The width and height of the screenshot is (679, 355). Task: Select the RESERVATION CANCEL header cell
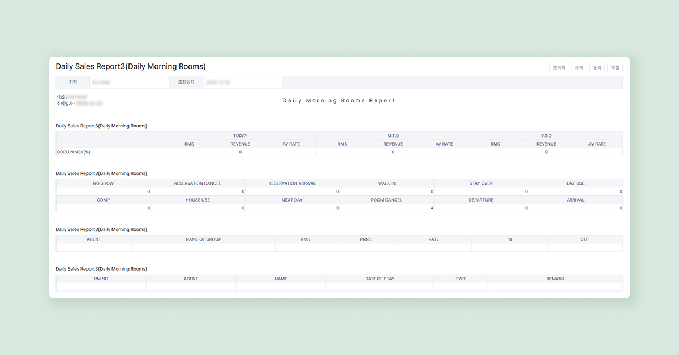(197, 183)
